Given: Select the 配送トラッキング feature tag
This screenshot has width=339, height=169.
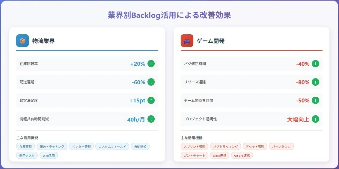Looking at the screenshot, I should pyautogui.click(x=52, y=147).
